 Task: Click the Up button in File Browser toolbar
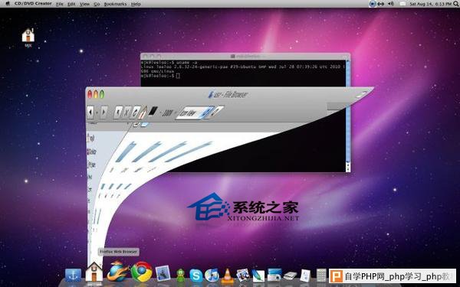tap(118, 113)
